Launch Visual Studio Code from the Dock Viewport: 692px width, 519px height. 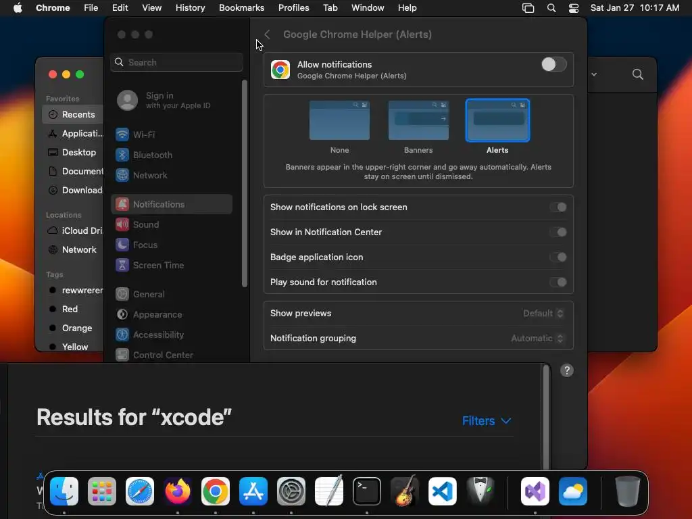click(x=442, y=491)
